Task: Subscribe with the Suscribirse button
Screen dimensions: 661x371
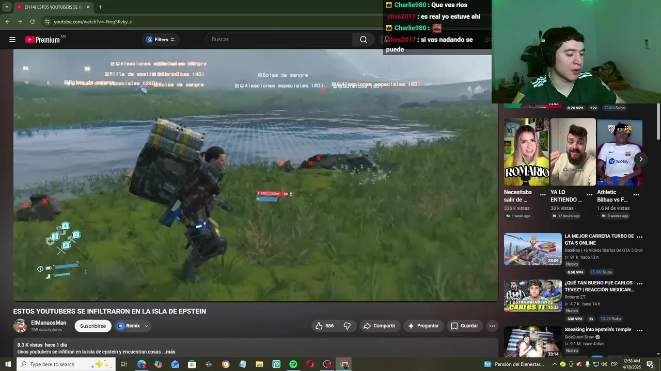Action: point(93,326)
